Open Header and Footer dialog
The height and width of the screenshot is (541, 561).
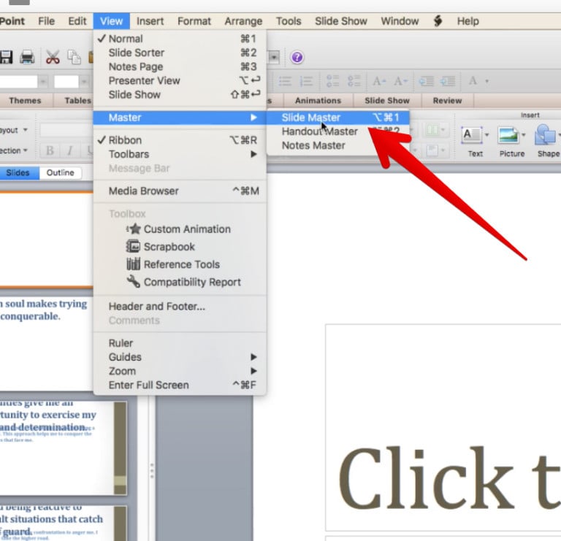click(180, 307)
